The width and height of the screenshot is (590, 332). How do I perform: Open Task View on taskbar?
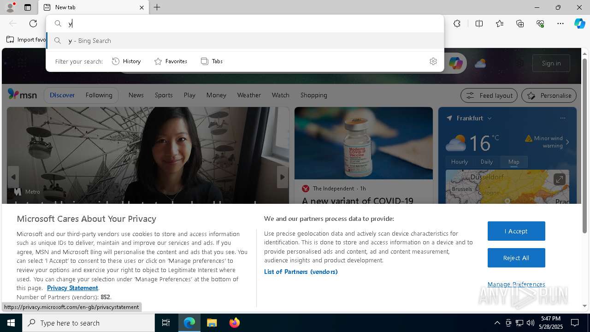[x=166, y=323]
